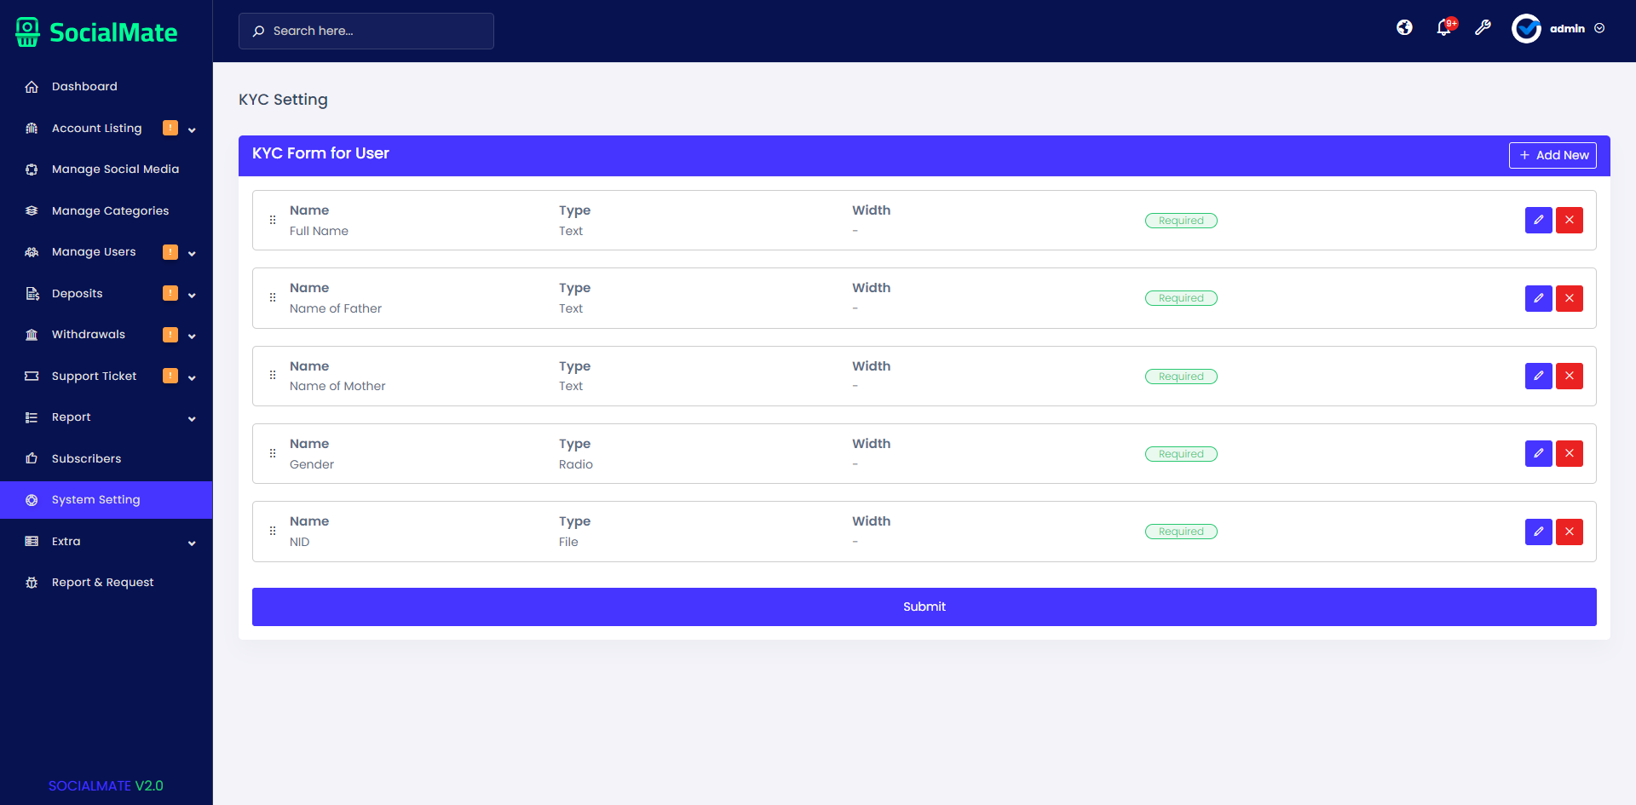Click the wrench settings icon in the header
Image resolution: width=1636 pixels, height=805 pixels.
1483,27
